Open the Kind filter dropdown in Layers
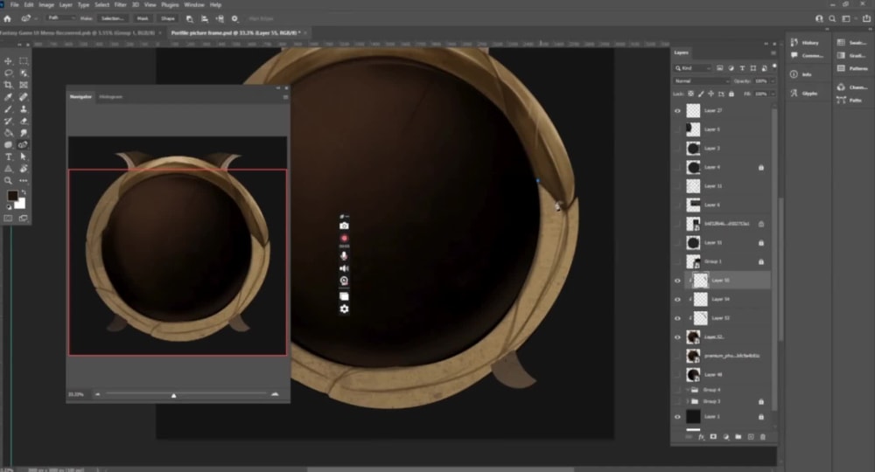 [x=692, y=68]
